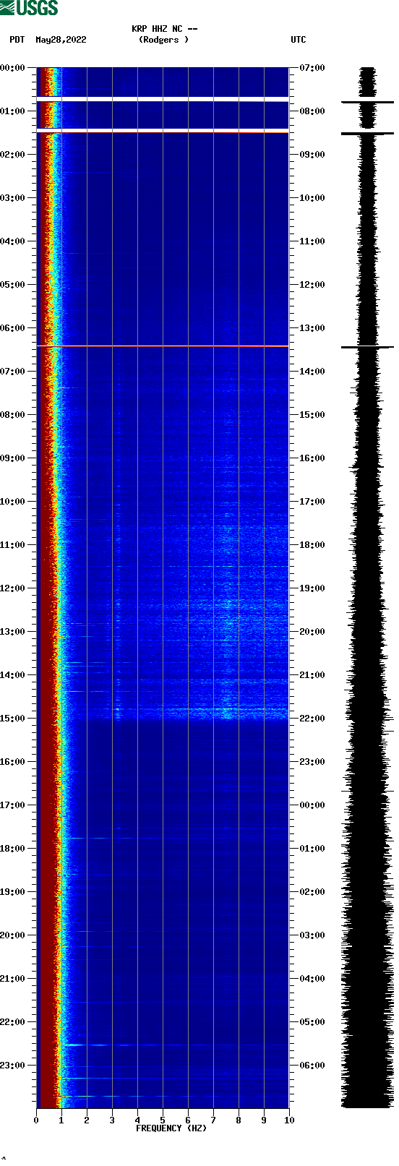Click the UTC '04:00' time label
The width and height of the screenshot is (399, 1166).
(x=312, y=979)
